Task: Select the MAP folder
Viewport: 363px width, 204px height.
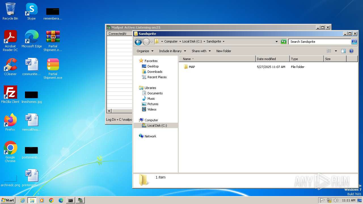Action: [x=189, y=67]
